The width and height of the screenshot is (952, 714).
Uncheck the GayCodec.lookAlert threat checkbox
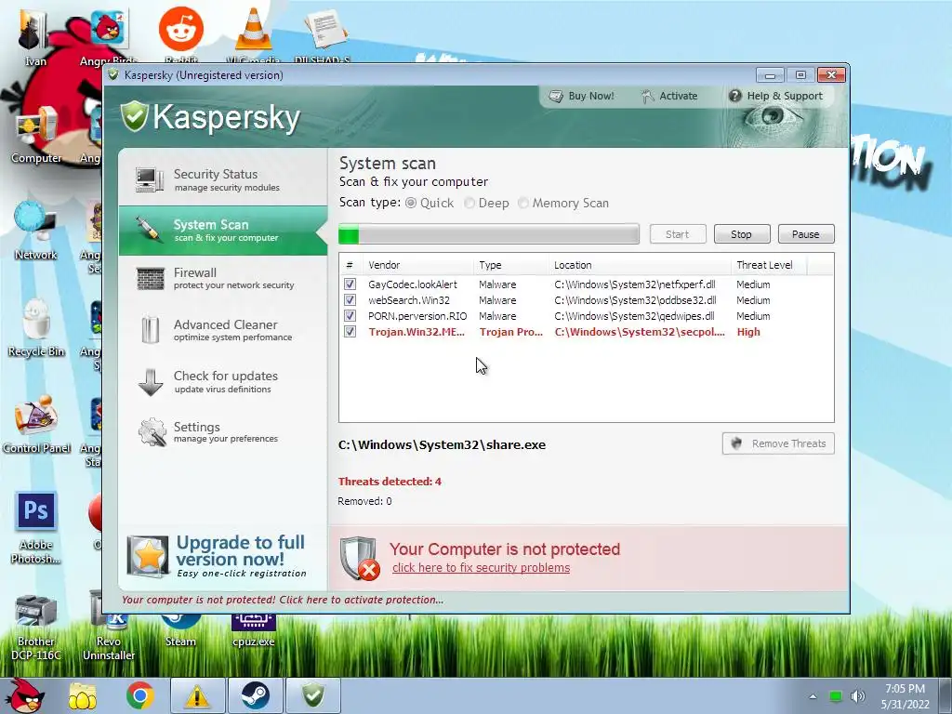pyautogui.click(x=350, y=284)
